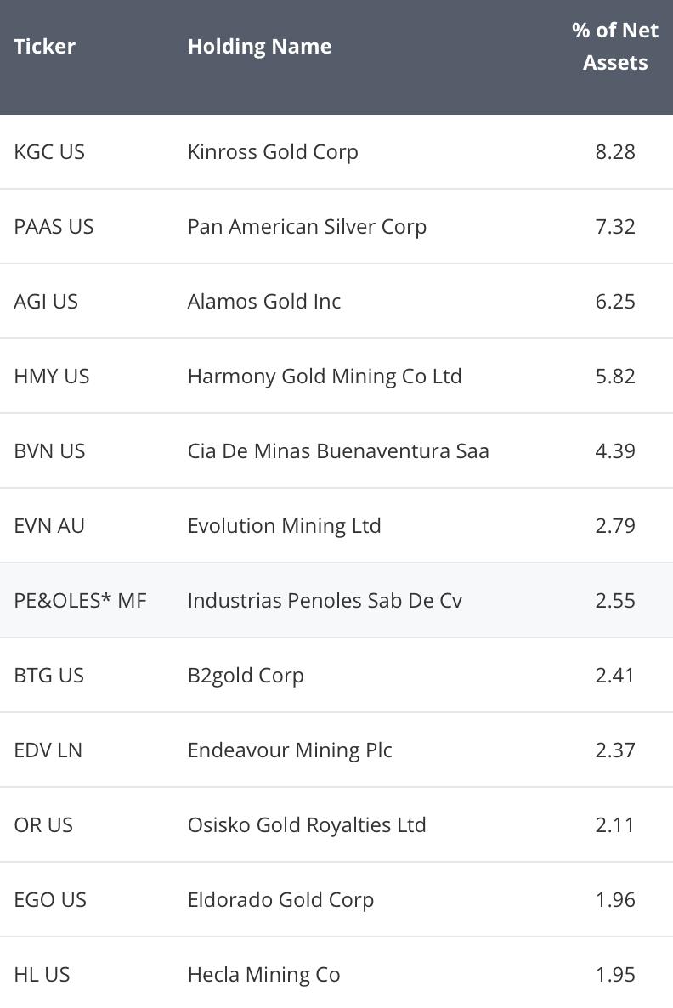
Task: Click the Alamos Gold Inc holding name
Action: coord(264,301)
